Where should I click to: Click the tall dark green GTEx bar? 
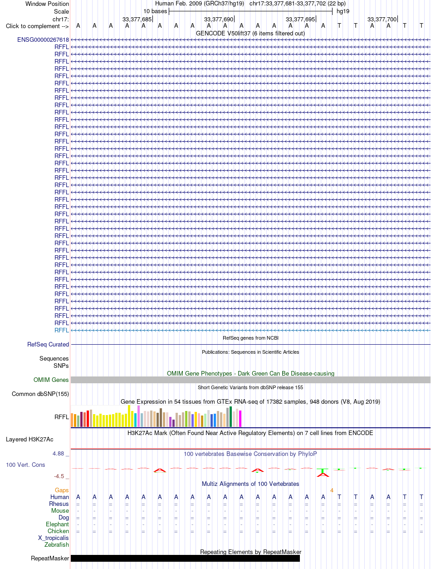click(231, 416)
